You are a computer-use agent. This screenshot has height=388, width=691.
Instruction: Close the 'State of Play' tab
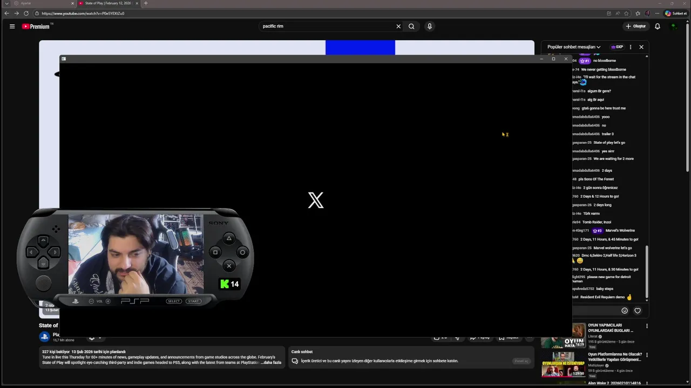tap(137, 3)
